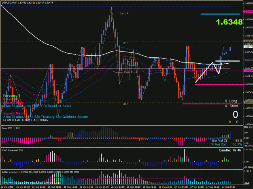The width and height of the screenshot is (253, 189).
Task: Select the Impact: High label
Action: (13, 102)
